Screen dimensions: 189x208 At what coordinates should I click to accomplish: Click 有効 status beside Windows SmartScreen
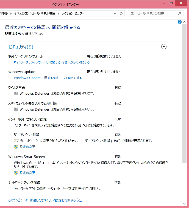point(118,157)
